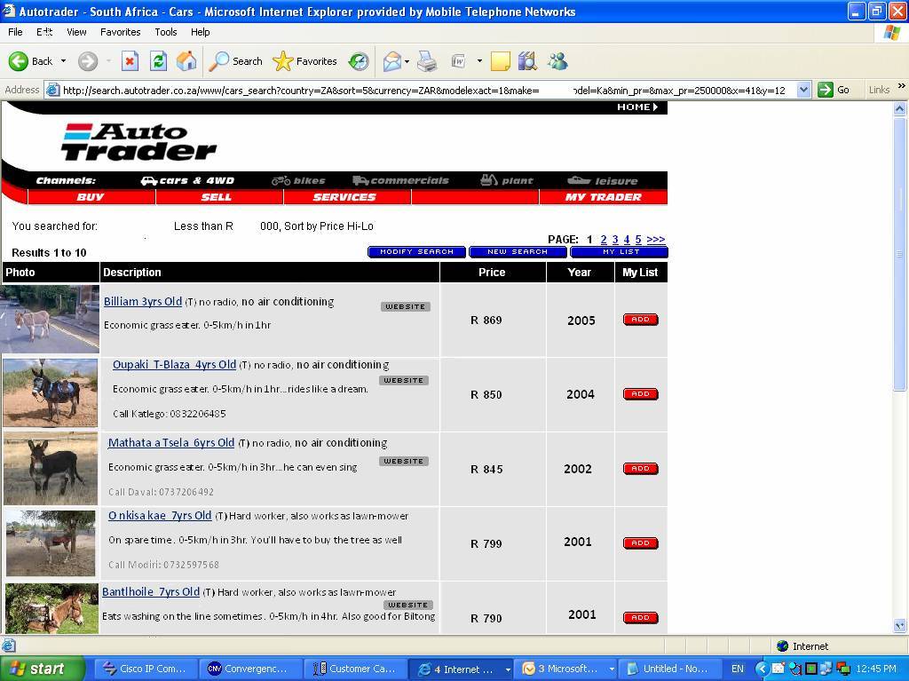Switch to Cisco IP Com taskbar item
The image size is (909, 681).
pos(145,669)
